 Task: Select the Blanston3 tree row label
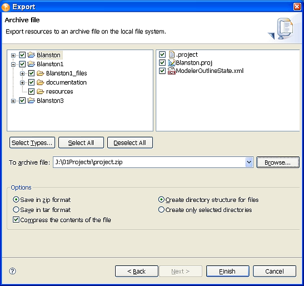[50, 100]
